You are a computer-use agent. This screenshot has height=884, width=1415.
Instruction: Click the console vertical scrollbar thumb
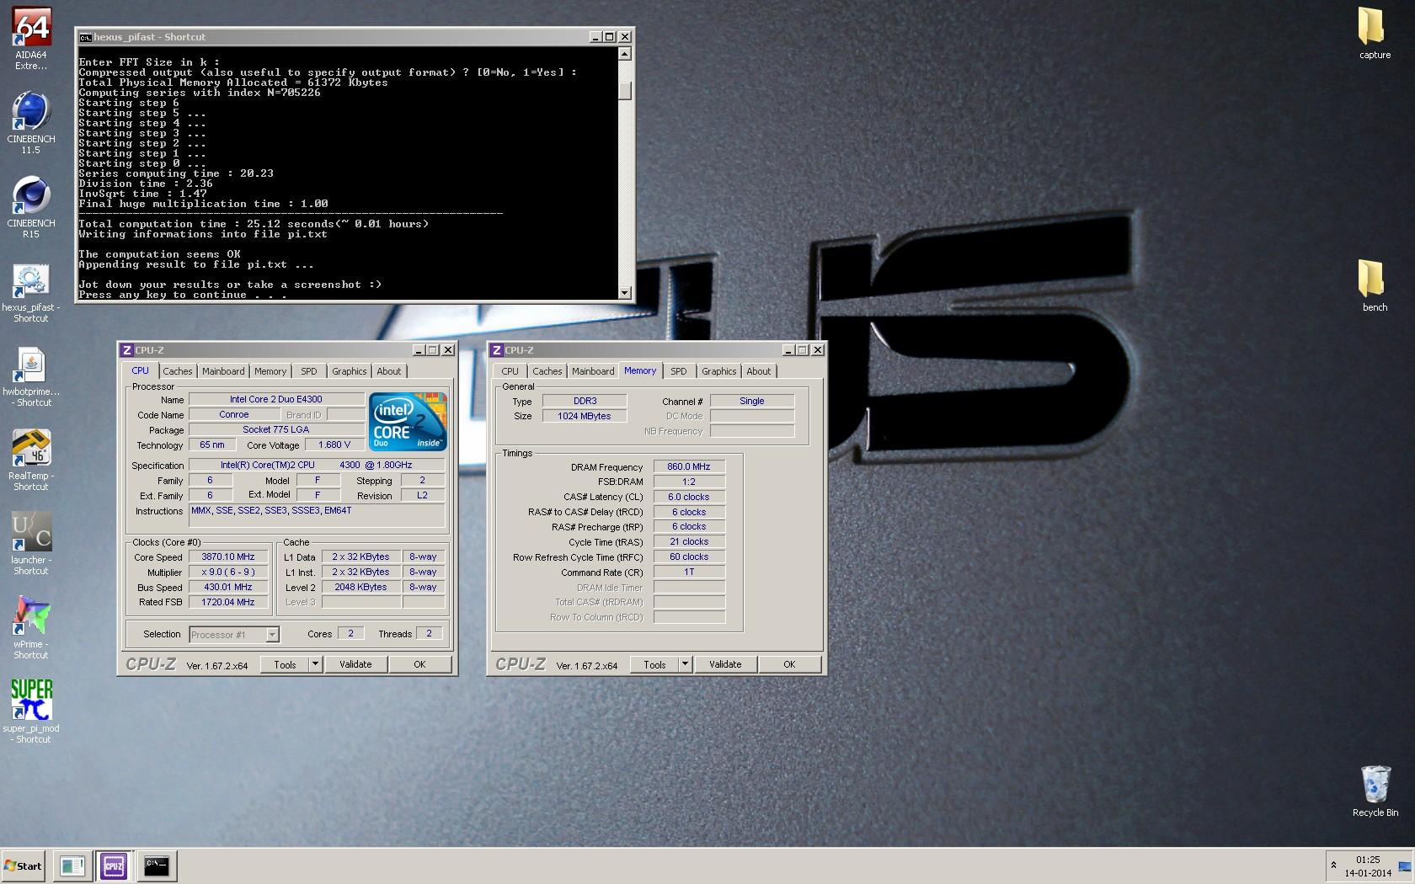(x=624, y=91)
